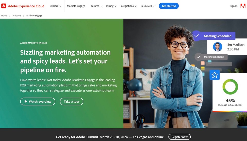The image size is (247, 141).
Task: Expand the Resources menu
Action: coord(148,6)
